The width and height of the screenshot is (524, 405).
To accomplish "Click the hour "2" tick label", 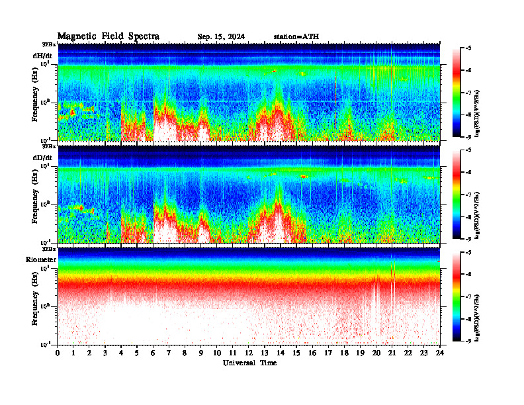I will pyautogui.click(x=89, y=353).
